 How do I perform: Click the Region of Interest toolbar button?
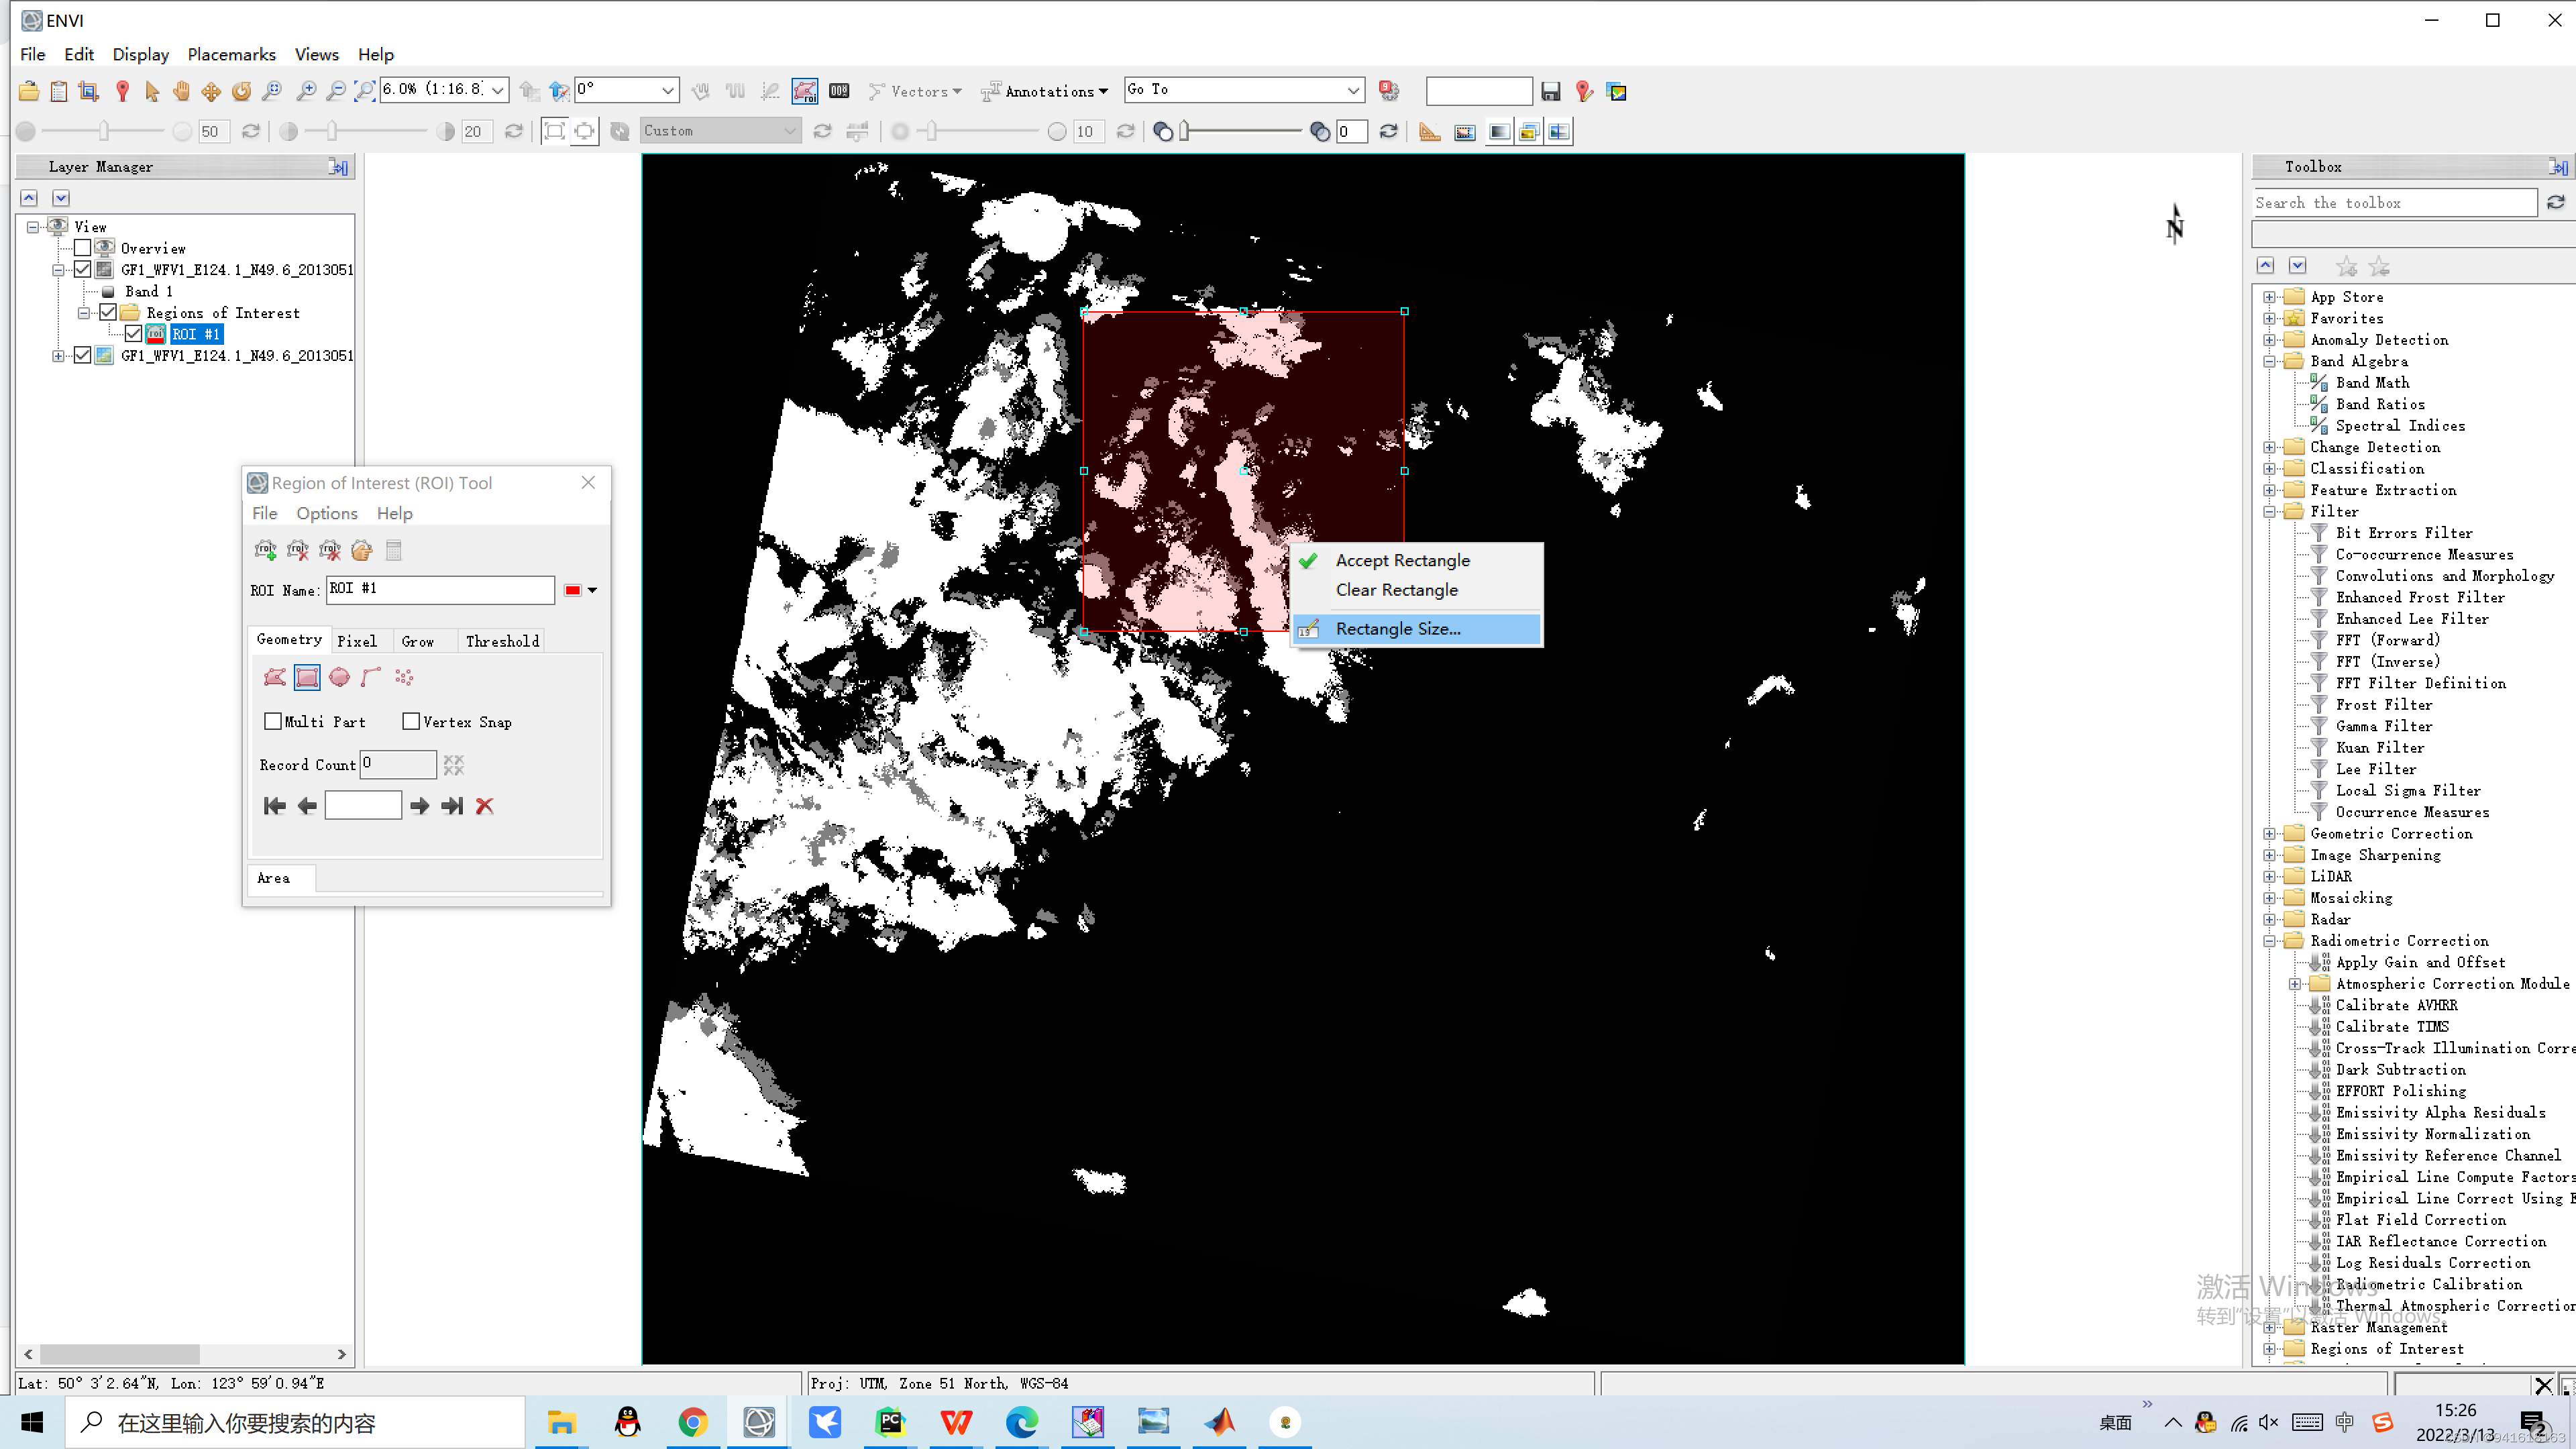pyautogui.click(x=805, y=91)
